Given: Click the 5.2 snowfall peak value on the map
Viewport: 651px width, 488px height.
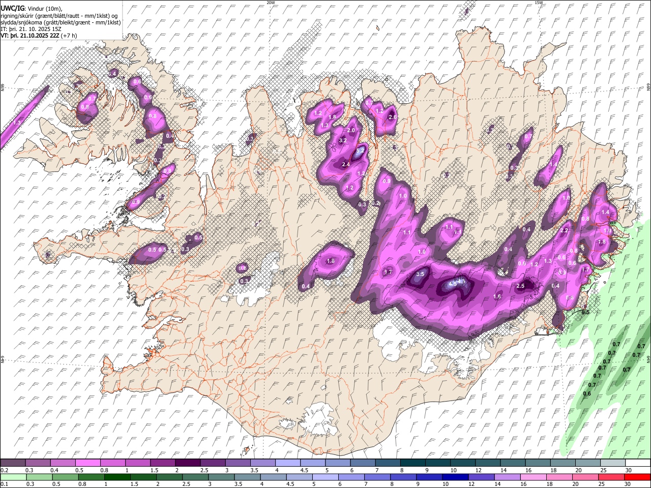Looking at the screenshot, I should click(361, 151).
